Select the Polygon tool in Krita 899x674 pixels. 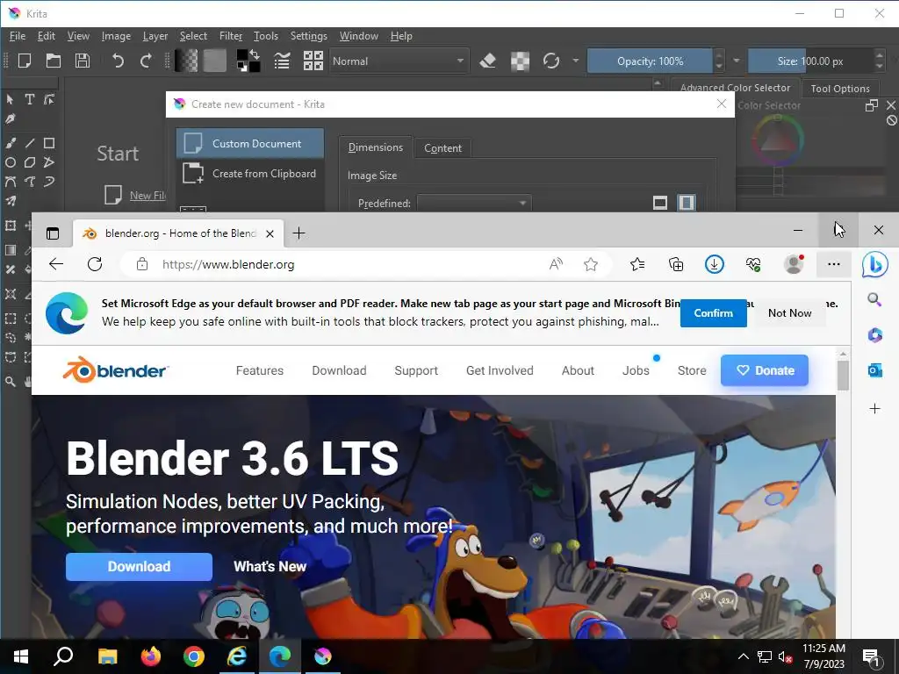[x=29, y=162]
